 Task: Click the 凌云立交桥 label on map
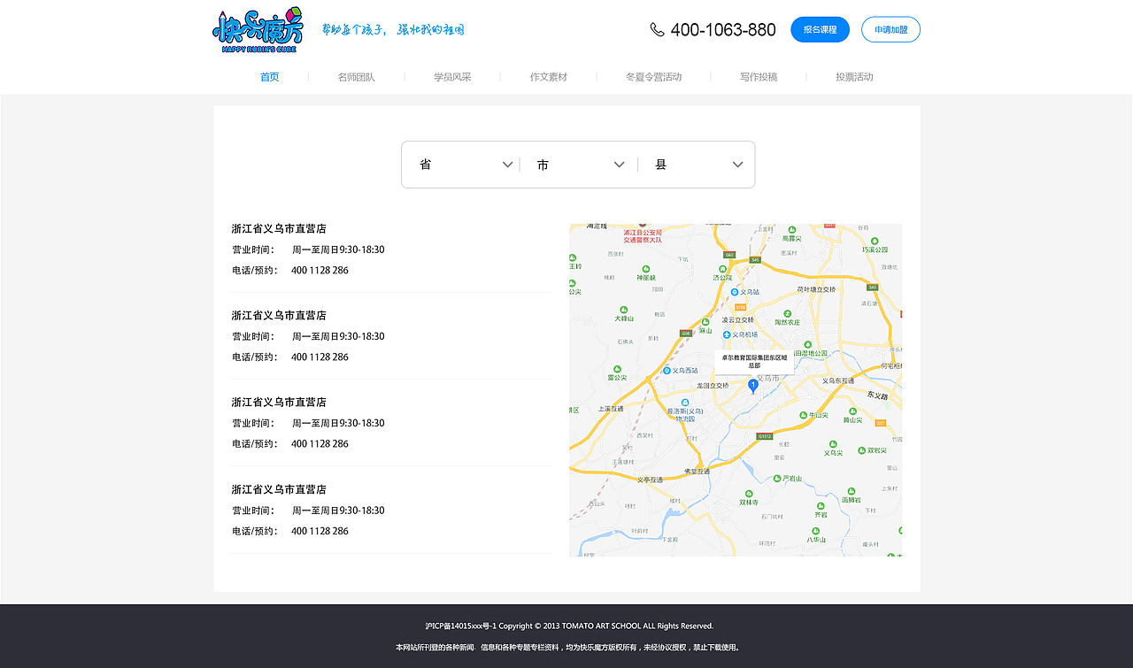coord(737,319)
